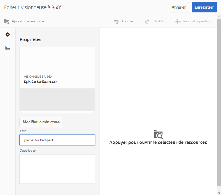
Task: Click the vertical scrollbar thumb
Action: [x=219, y=103]
